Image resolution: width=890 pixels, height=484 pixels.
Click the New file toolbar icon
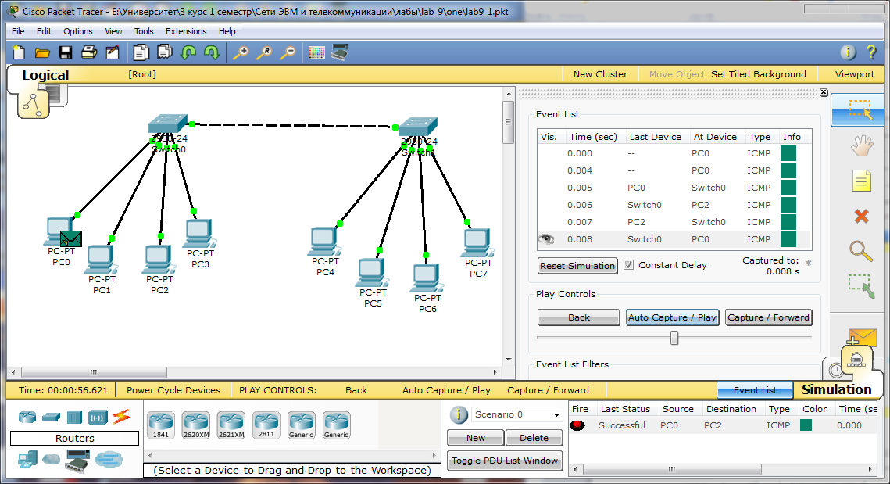click(19, 53)
